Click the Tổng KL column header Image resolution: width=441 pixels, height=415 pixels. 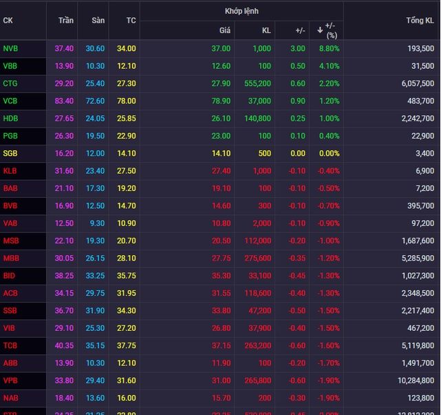[420, 20]
